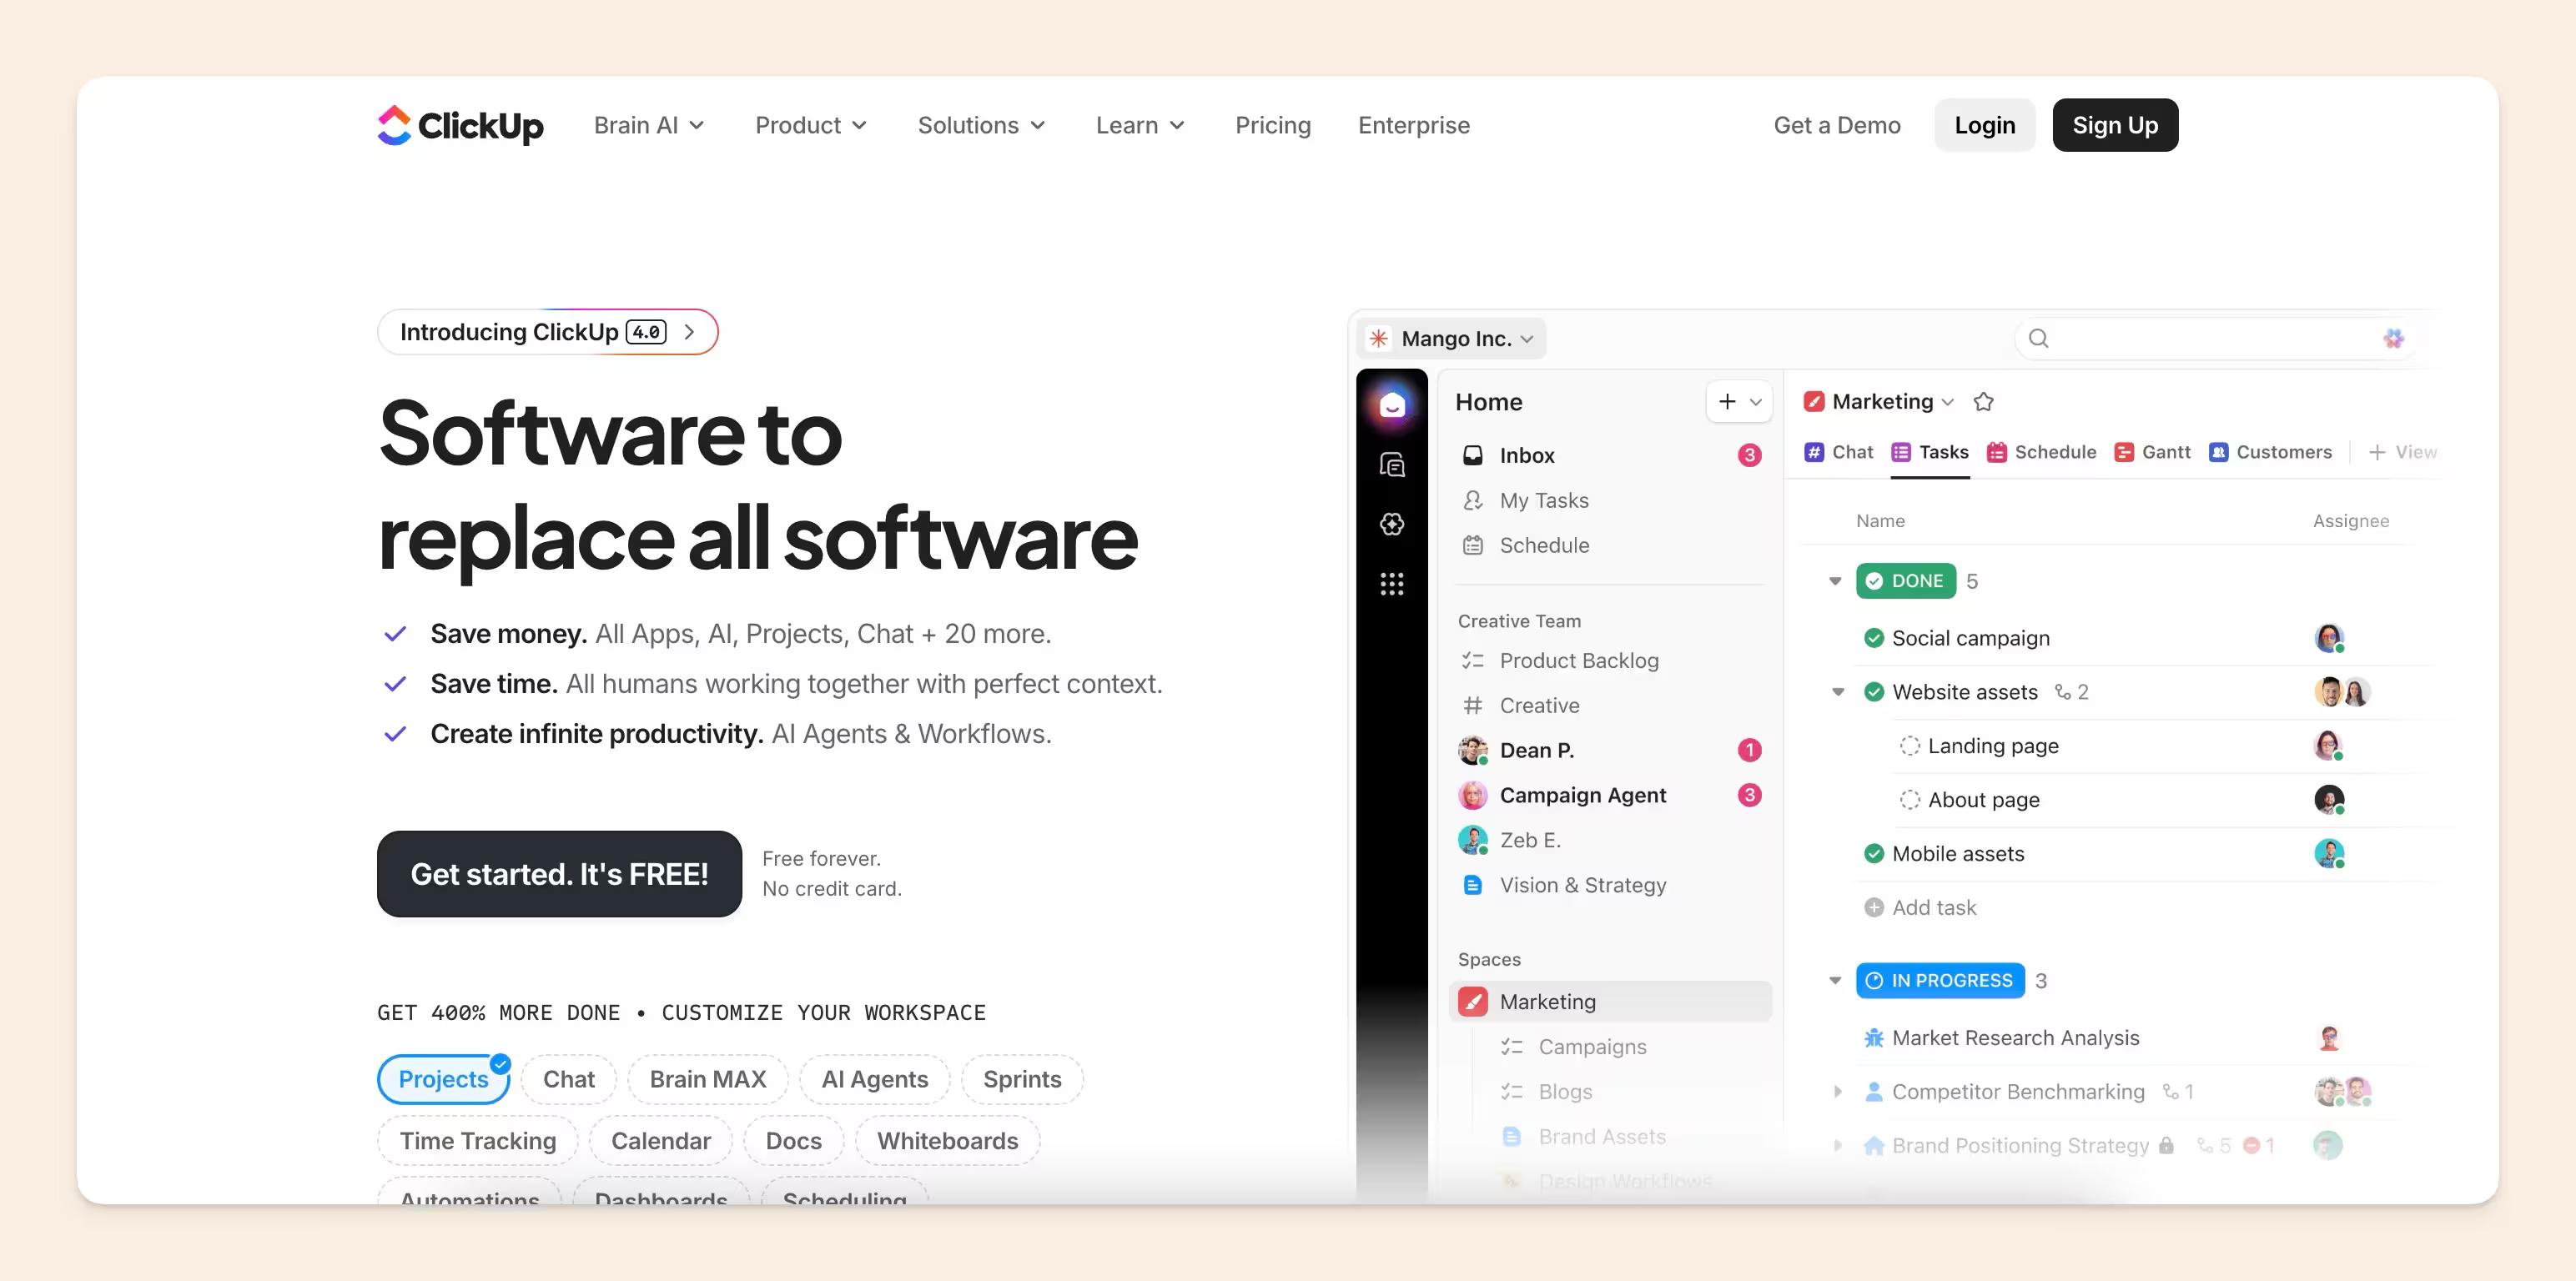
Task: Open the Enterprise nav link
Action: tap(1414, 126)
